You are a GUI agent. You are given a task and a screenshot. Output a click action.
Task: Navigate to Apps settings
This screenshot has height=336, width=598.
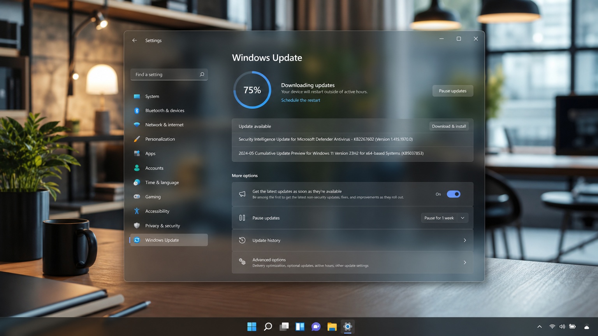point(169,154)
